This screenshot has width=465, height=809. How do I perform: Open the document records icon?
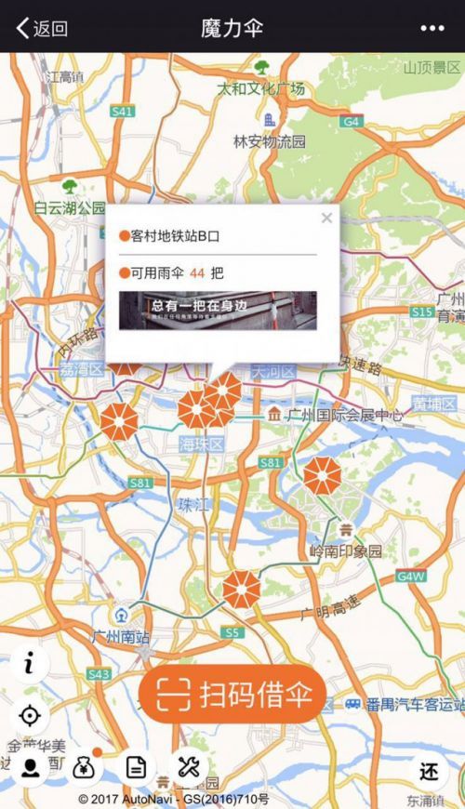[137, 768]
